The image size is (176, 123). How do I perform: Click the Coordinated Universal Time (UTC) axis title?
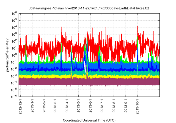[x=89, y=121]
